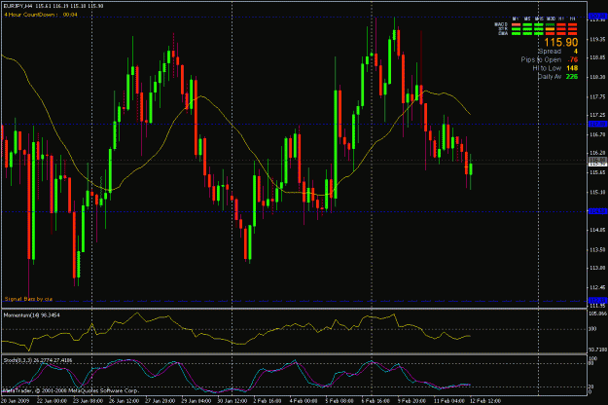608x405 pixels.
Task: Click the '9 Feb 20:00' time axis label
Action: [411, 401]
